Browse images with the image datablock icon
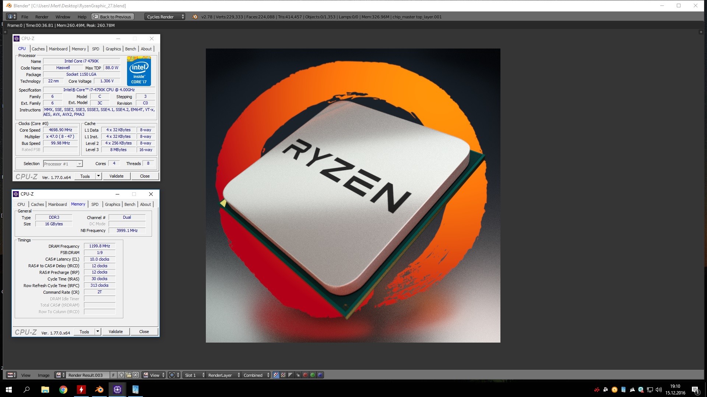The height and width of the screenshot is (397, 707). click(60, 375)
